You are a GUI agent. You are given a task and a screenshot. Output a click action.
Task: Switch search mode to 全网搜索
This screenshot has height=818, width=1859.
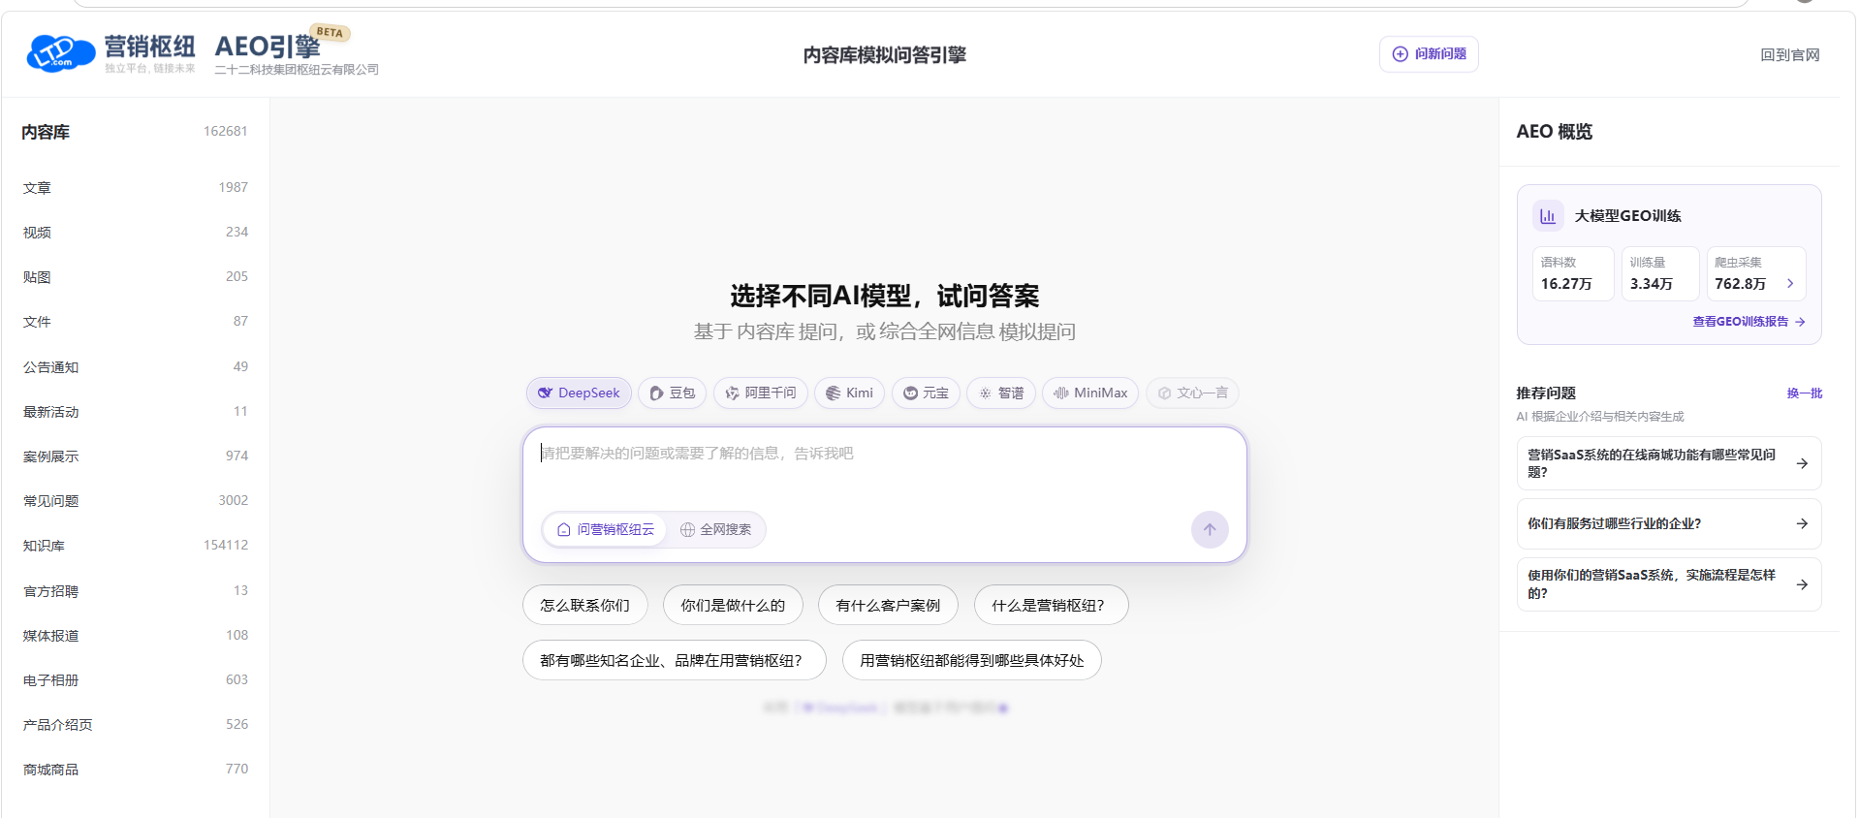pyautogui.click(x=715, y=529)
